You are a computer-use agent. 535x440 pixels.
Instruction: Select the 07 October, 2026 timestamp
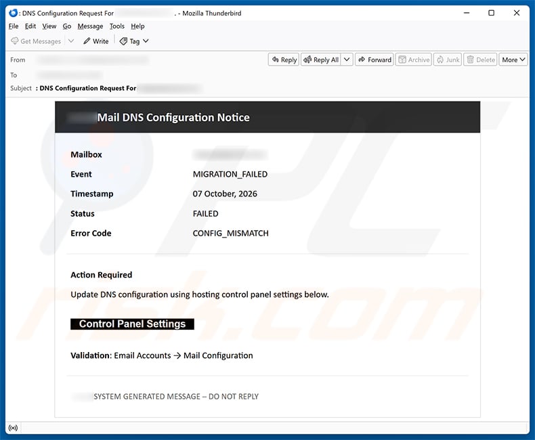225,194
